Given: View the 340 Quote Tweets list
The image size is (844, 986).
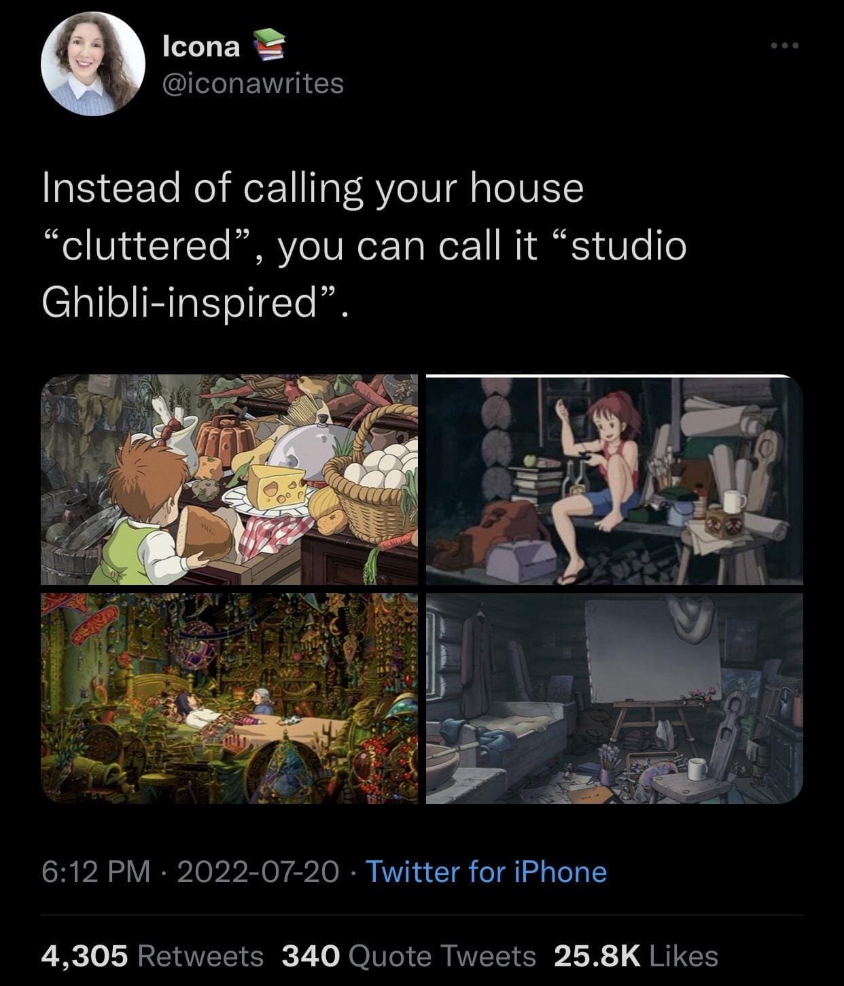Looking at the screenshot, I should (x=409, y=956).
